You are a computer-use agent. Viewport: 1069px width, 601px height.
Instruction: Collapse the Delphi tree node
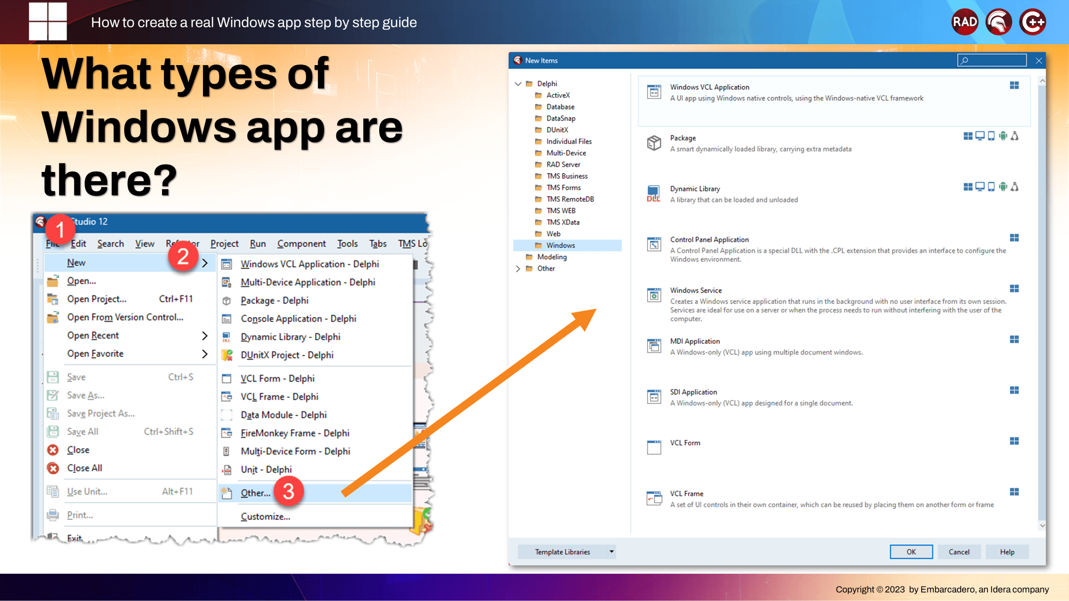pyautogui.click(x=518, y=84)
